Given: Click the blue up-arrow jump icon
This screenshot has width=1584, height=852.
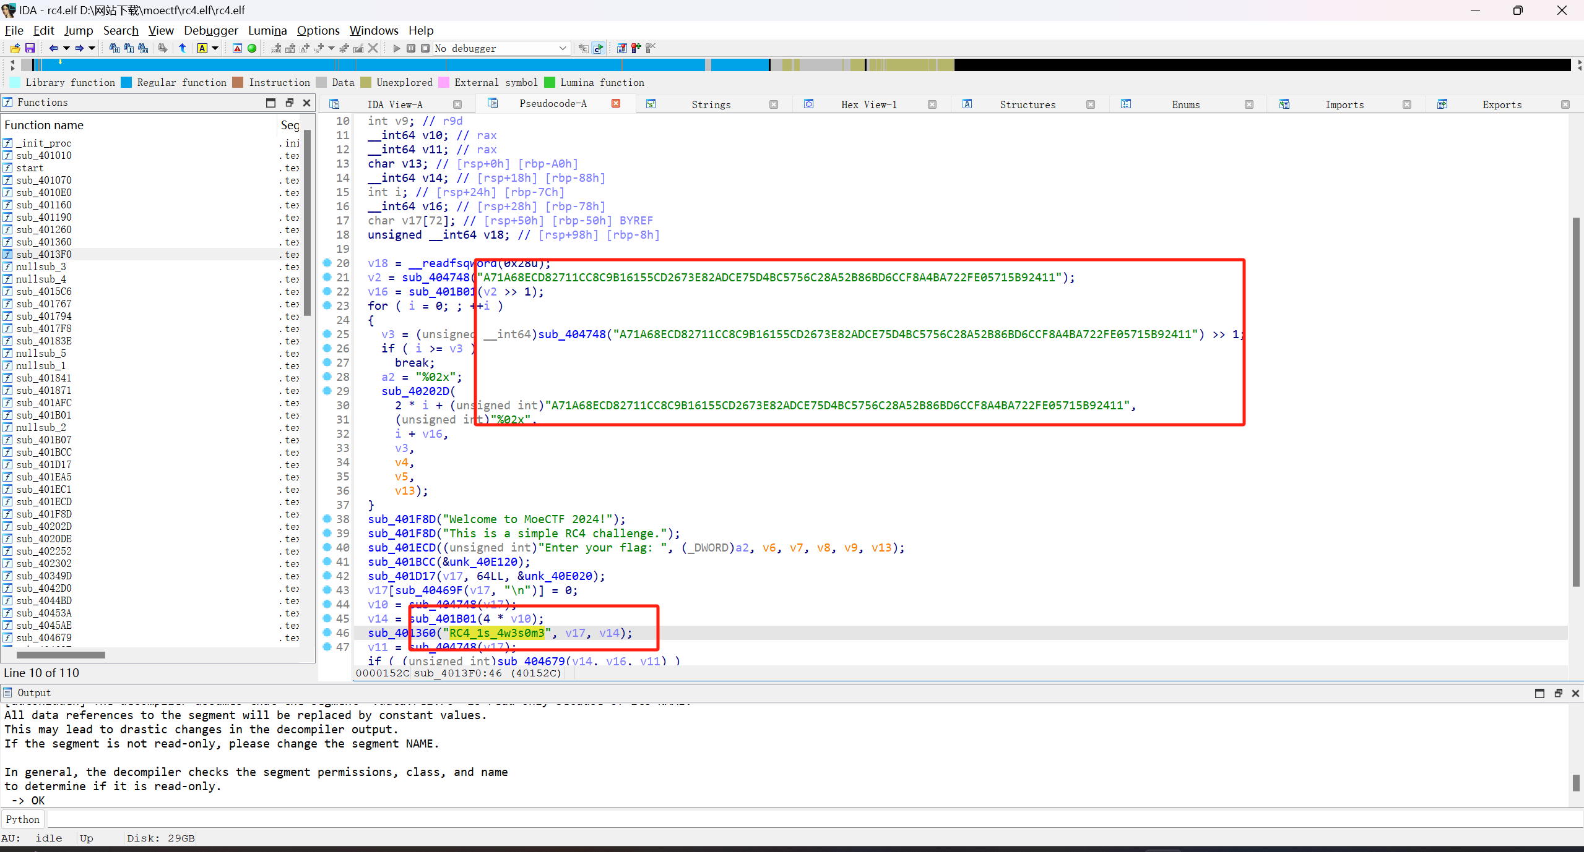Looking at the screenshot, I should tap(183, 48).
